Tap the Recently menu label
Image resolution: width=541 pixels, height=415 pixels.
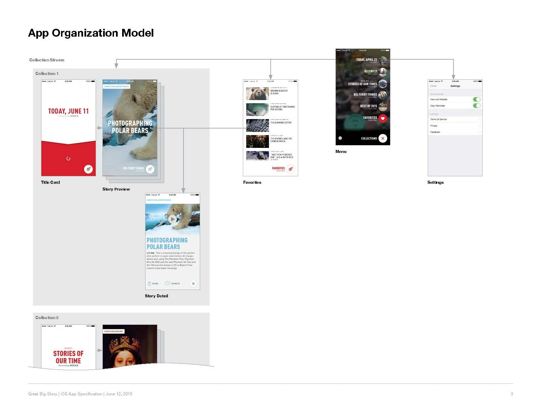(x=370, y=71)
